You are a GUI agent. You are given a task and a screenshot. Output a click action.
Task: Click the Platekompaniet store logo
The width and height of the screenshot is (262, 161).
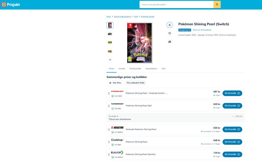[117, 104]
